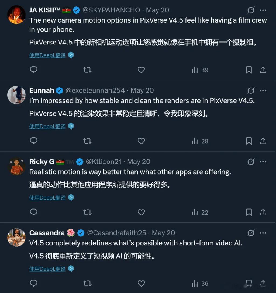View analytics showing 28 views
Image resolution: width=276 pixels, height=293 pixels.
(200, 141)
